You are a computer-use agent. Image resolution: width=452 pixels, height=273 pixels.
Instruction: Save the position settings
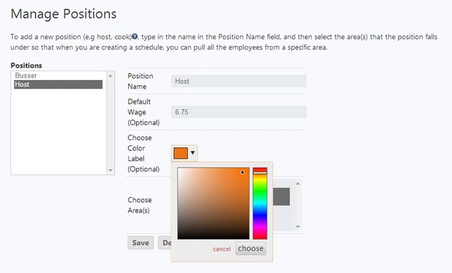coord(140,243)
